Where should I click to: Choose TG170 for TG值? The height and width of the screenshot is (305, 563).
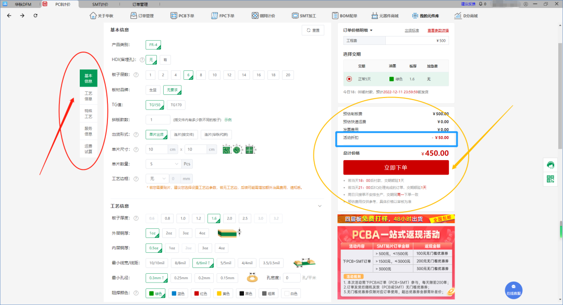point(176,105)
